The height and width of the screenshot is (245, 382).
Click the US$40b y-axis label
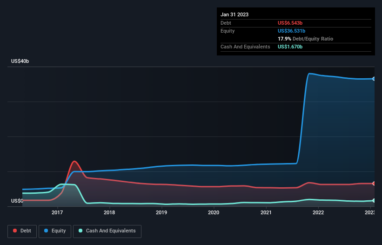(x=20, y=61)
